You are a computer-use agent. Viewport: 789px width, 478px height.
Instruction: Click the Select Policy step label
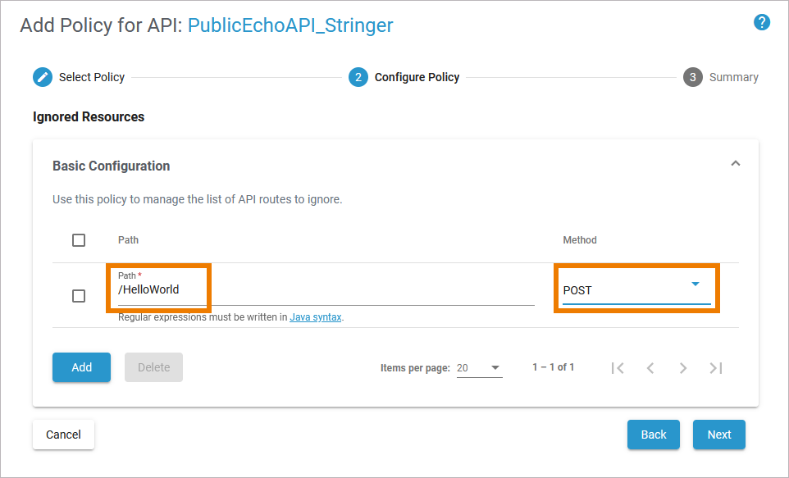pyautogui.click(x=92, y=77)
